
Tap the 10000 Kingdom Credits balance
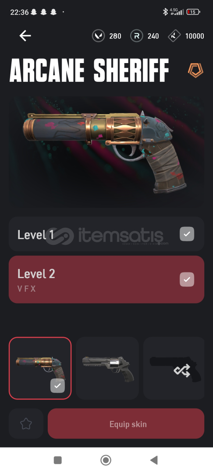tap(195, 36)
